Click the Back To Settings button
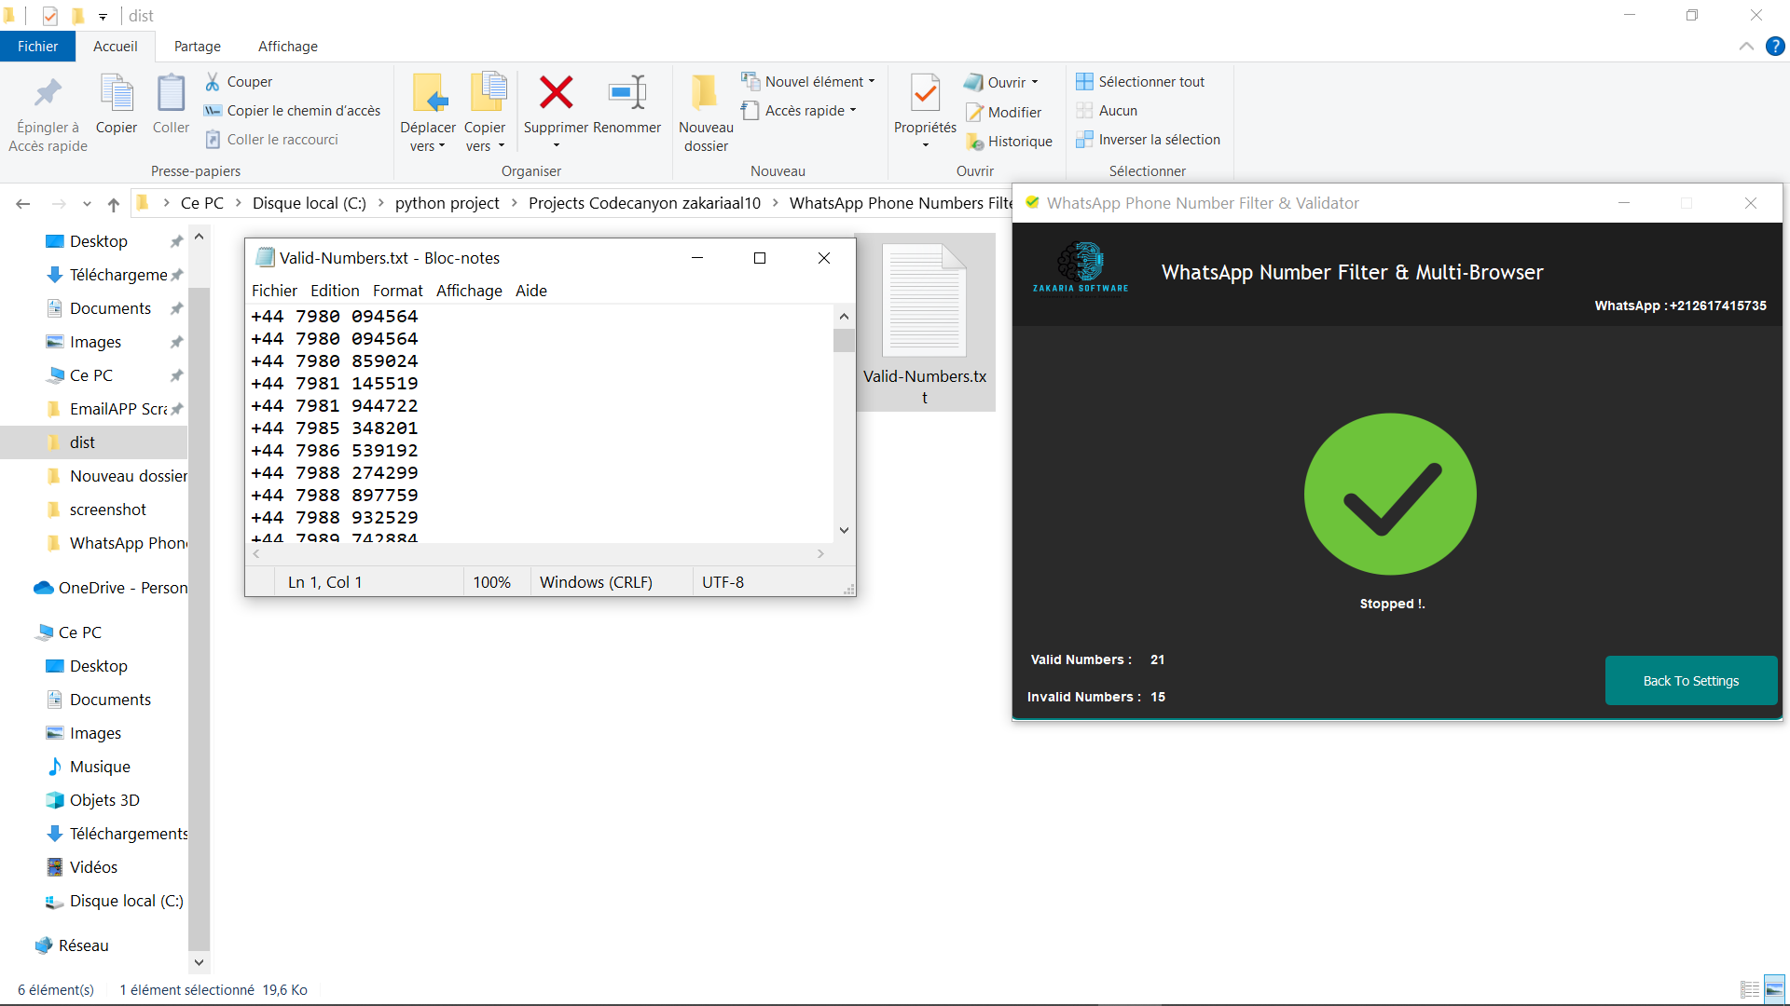 pos(1690,681)
